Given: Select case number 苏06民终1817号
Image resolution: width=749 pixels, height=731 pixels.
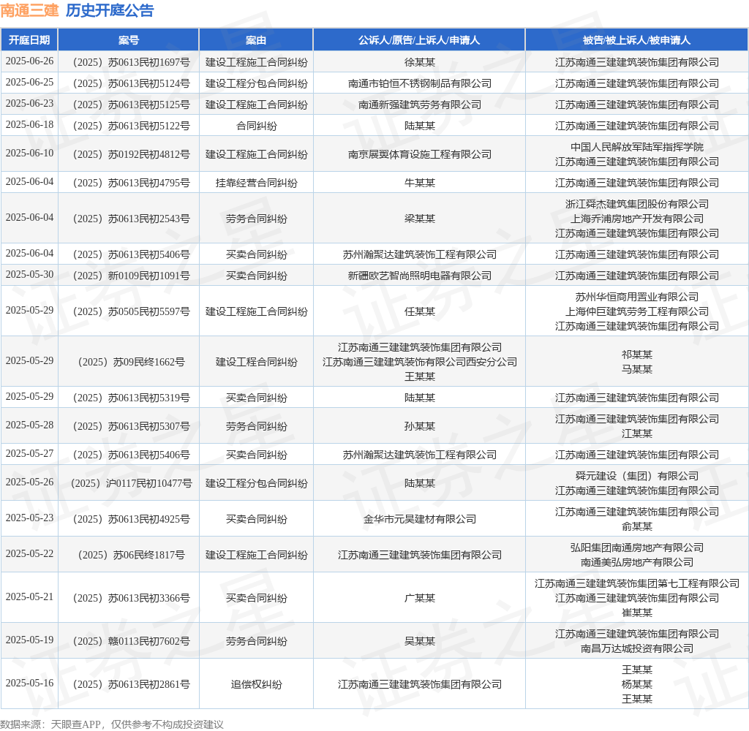Looking at the screenshot, I should click(132, 556).
